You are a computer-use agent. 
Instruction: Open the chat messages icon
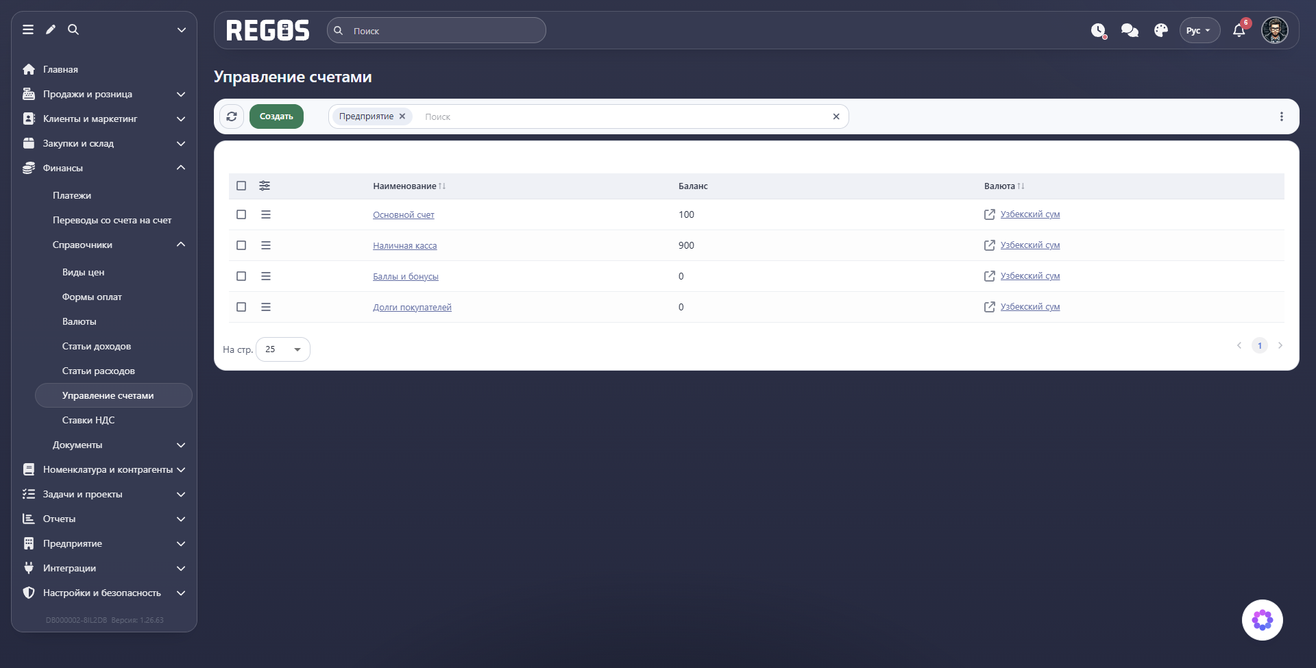[1130, 30]
